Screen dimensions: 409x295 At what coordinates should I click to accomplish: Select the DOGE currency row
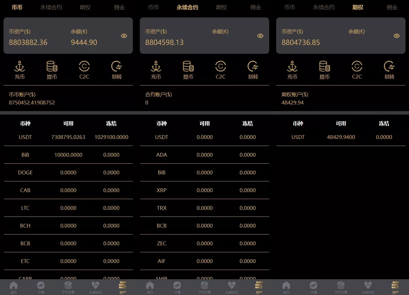coord(25,173)
